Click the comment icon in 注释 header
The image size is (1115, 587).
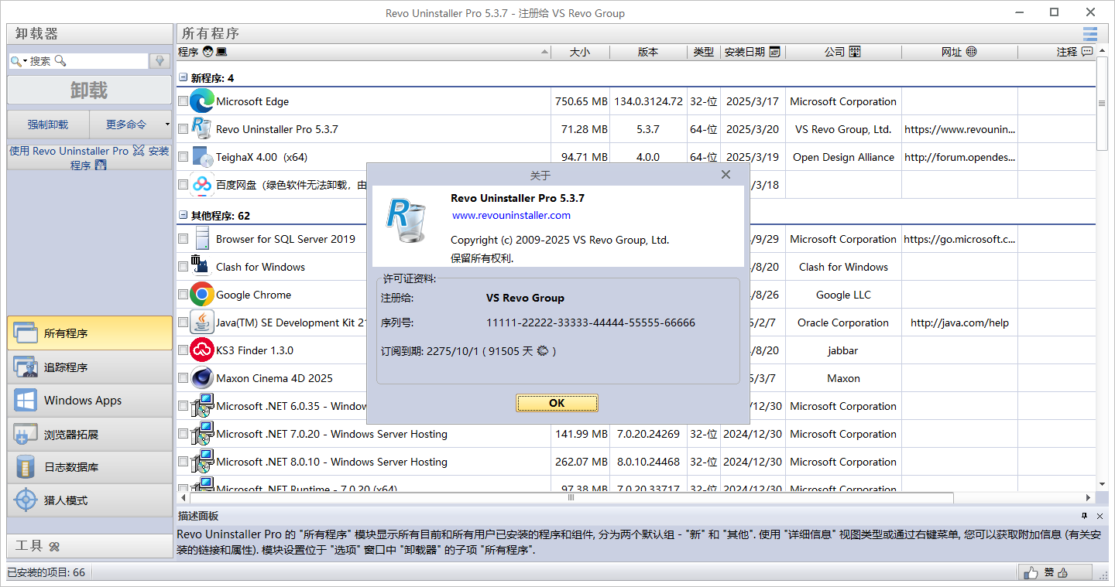(1087, 52)
